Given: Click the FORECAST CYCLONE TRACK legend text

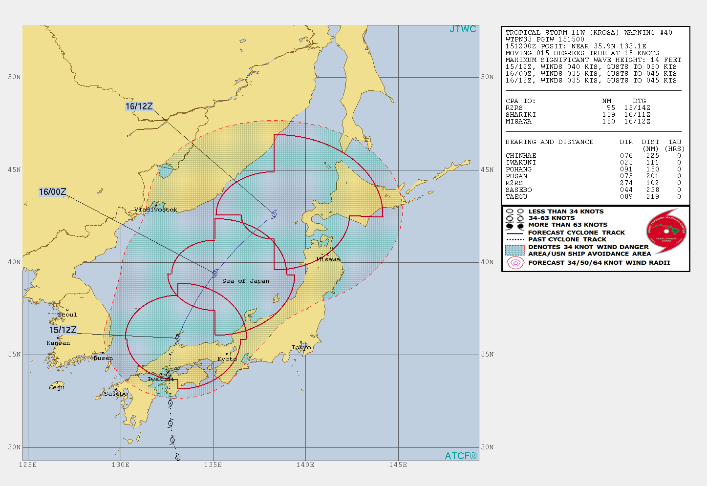Looking at the screenshot, I should (577, 233).
